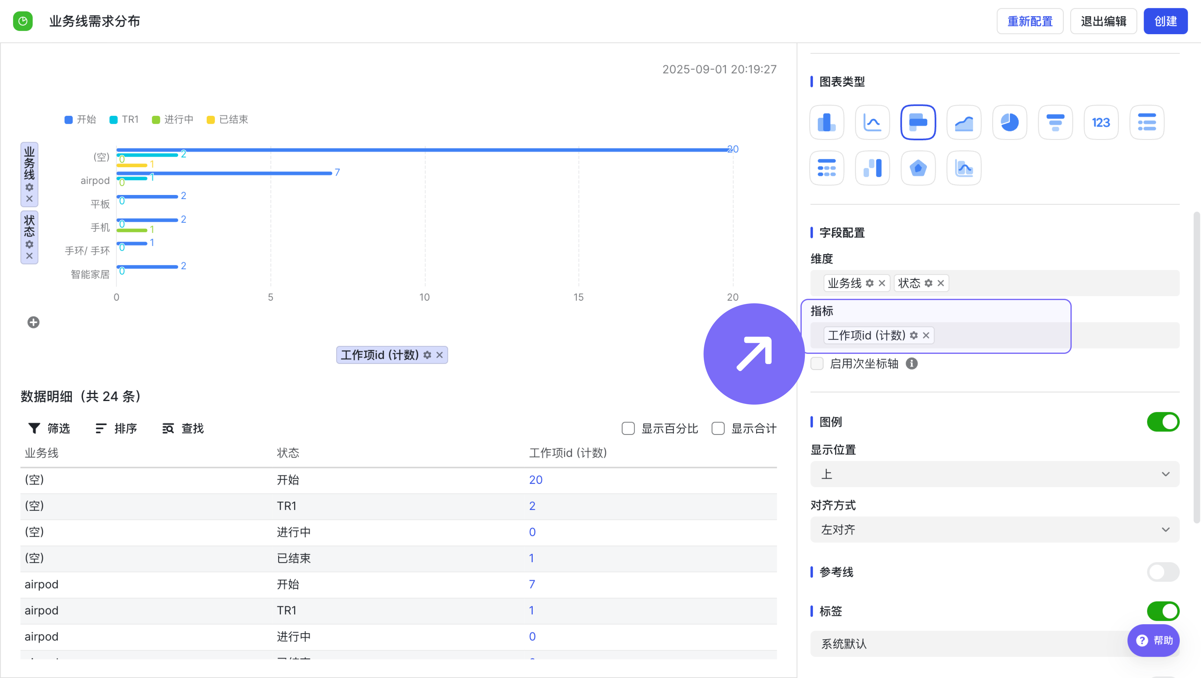Select the line chart type icon

(x=872, y=122)
